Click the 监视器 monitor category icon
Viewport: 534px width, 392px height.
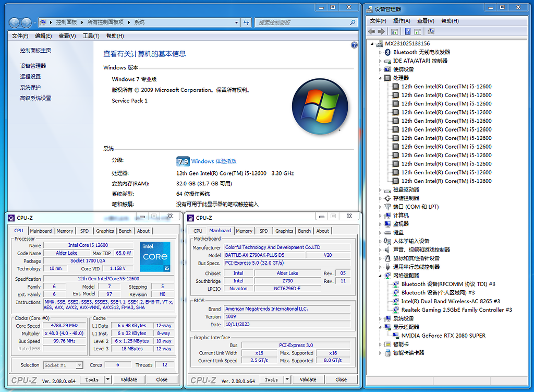(387, 224)
